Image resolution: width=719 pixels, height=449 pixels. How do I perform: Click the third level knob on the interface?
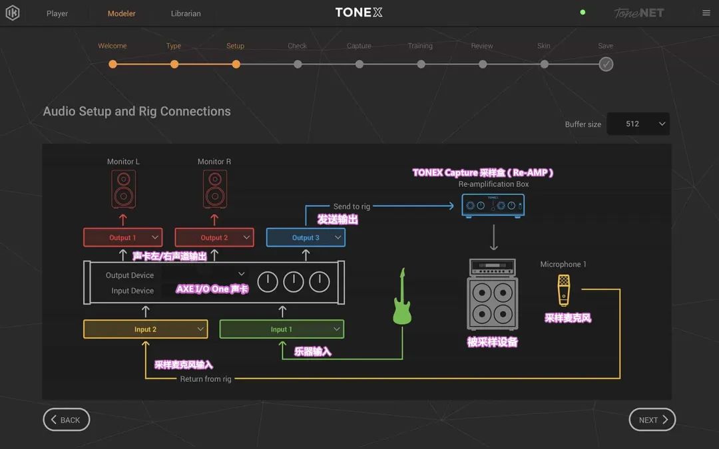[x=320, y=282]
